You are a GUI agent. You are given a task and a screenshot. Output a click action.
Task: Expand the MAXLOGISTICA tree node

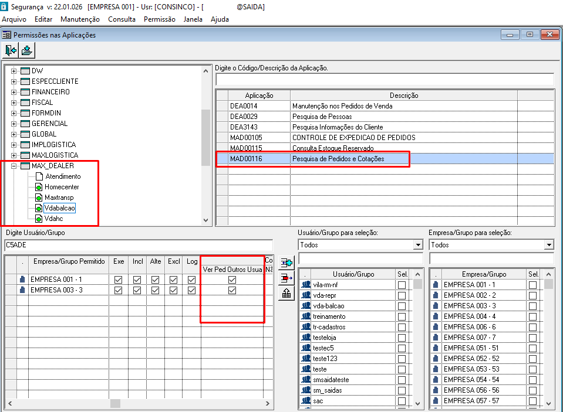click(x=14, y=156)
